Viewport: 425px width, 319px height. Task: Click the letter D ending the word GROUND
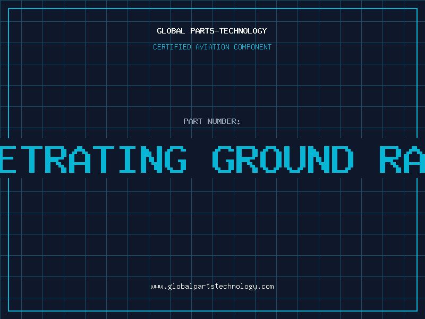[340, 158]
